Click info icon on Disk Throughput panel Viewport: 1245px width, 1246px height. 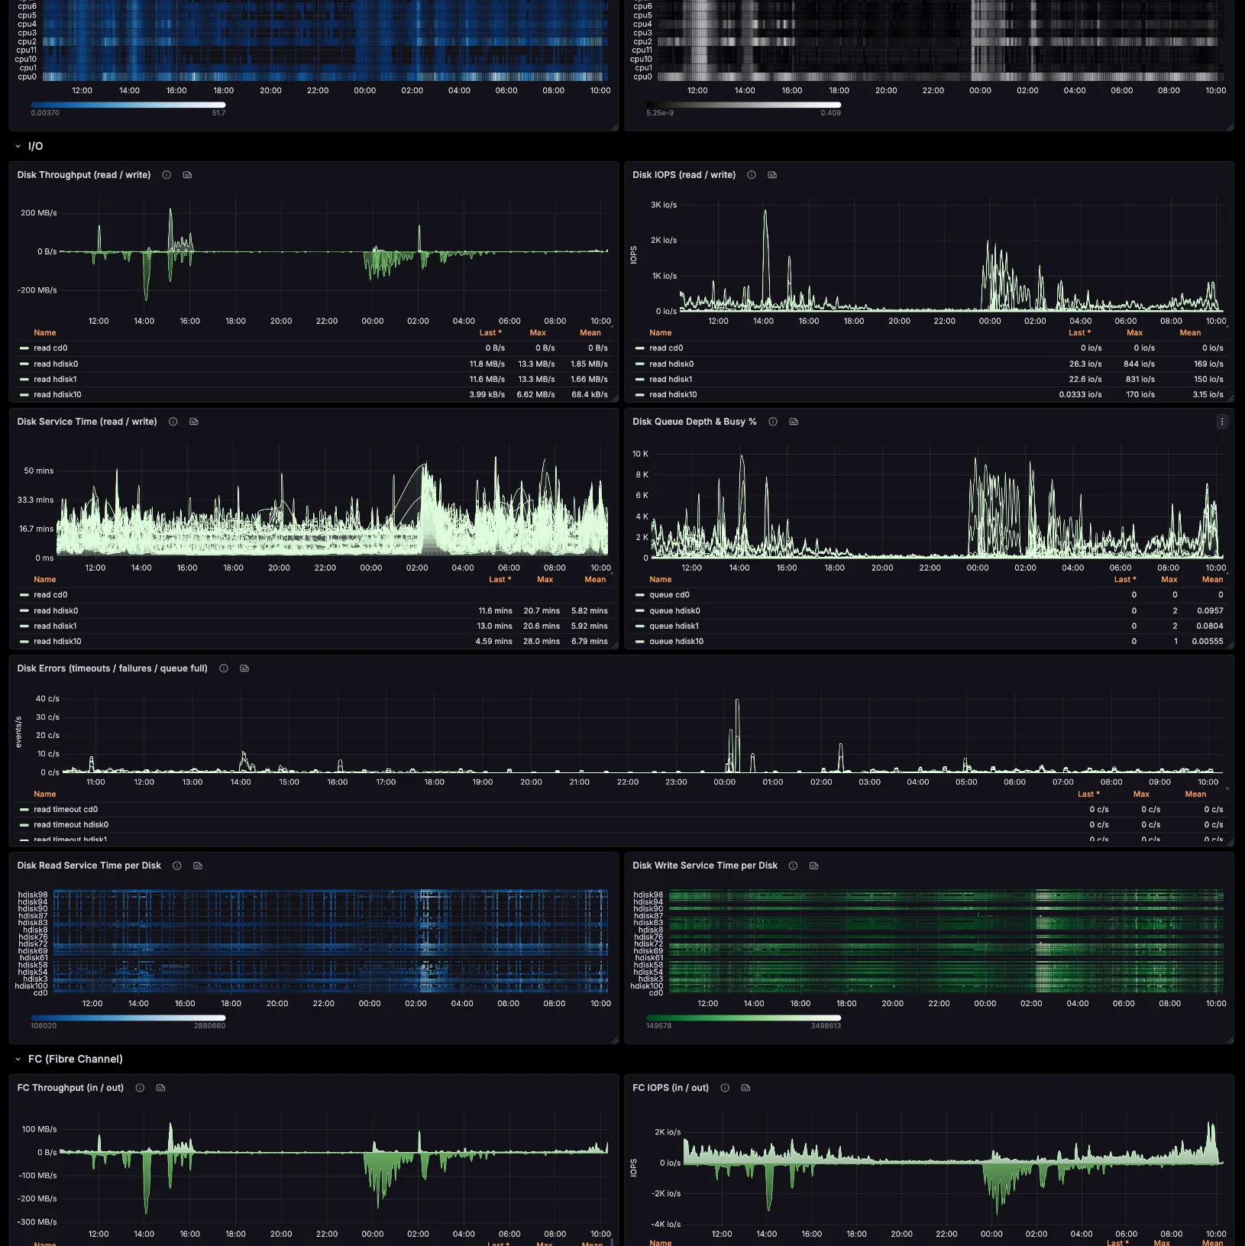[167, 175]
